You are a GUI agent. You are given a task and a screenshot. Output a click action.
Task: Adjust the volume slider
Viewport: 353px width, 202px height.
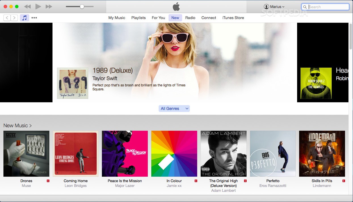click(82, 6)
